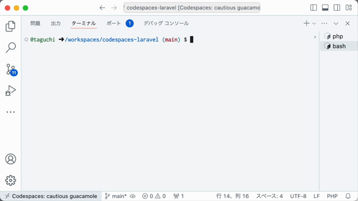Close the terminal panel

pos(347,23)
